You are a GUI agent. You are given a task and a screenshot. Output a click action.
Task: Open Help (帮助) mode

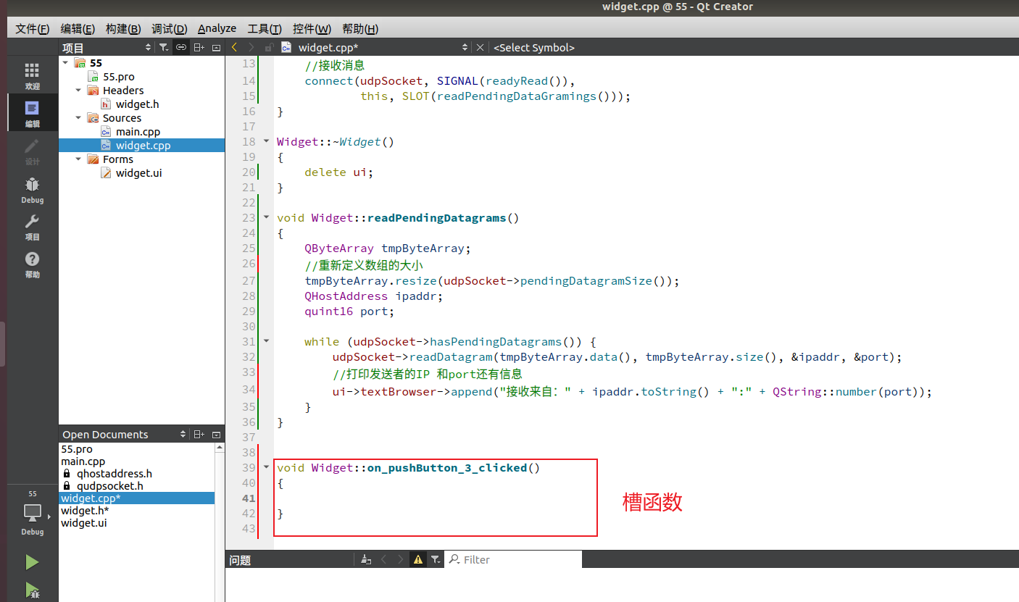point(32,264)
